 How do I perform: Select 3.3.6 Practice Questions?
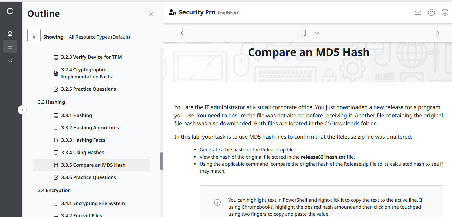point(89,177)
